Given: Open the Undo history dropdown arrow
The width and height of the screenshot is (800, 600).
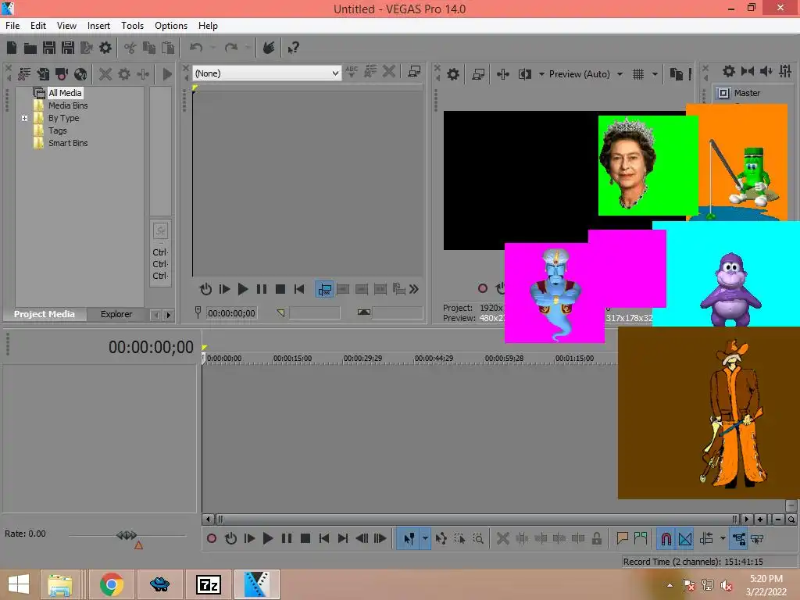Looking at the screenshot, I should click(x=212, y=48).
